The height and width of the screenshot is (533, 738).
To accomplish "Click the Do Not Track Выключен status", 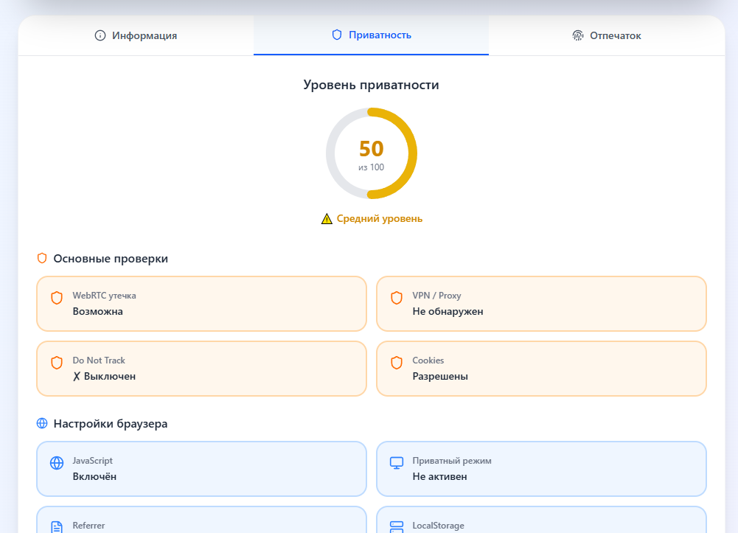I will 104,376.
